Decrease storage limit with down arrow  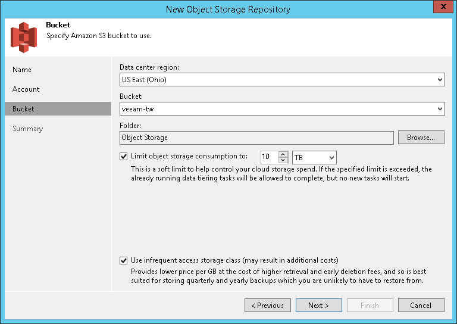coord(283,160)
